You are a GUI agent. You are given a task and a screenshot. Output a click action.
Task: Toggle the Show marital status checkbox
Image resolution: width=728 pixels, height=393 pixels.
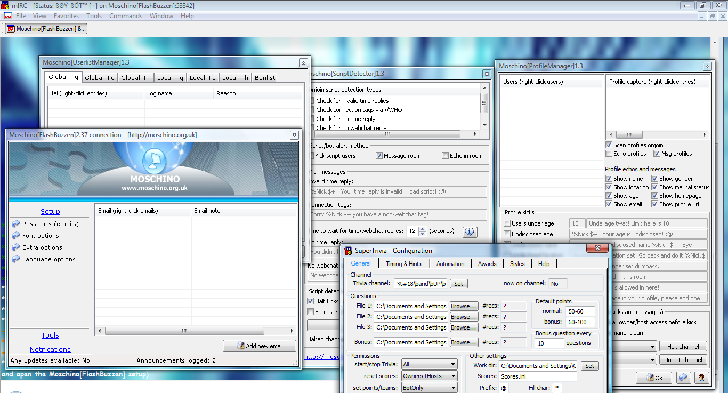(654, 187)
